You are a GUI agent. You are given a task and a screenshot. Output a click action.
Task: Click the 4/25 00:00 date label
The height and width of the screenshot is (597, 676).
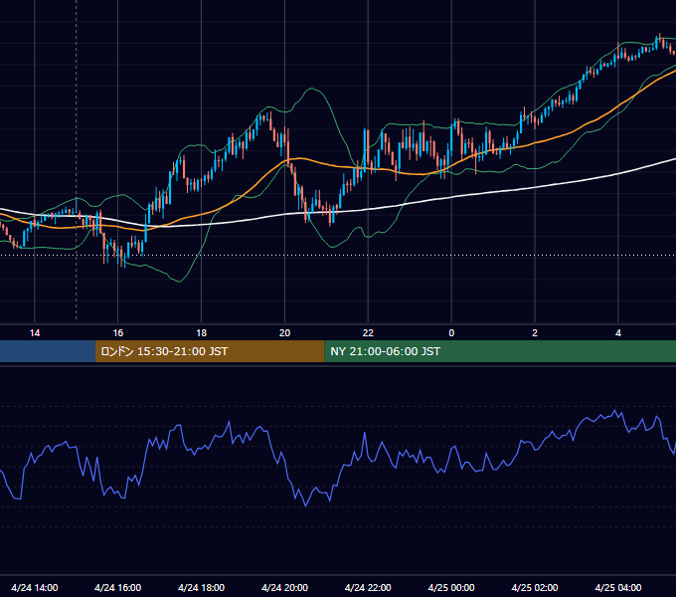451,587
